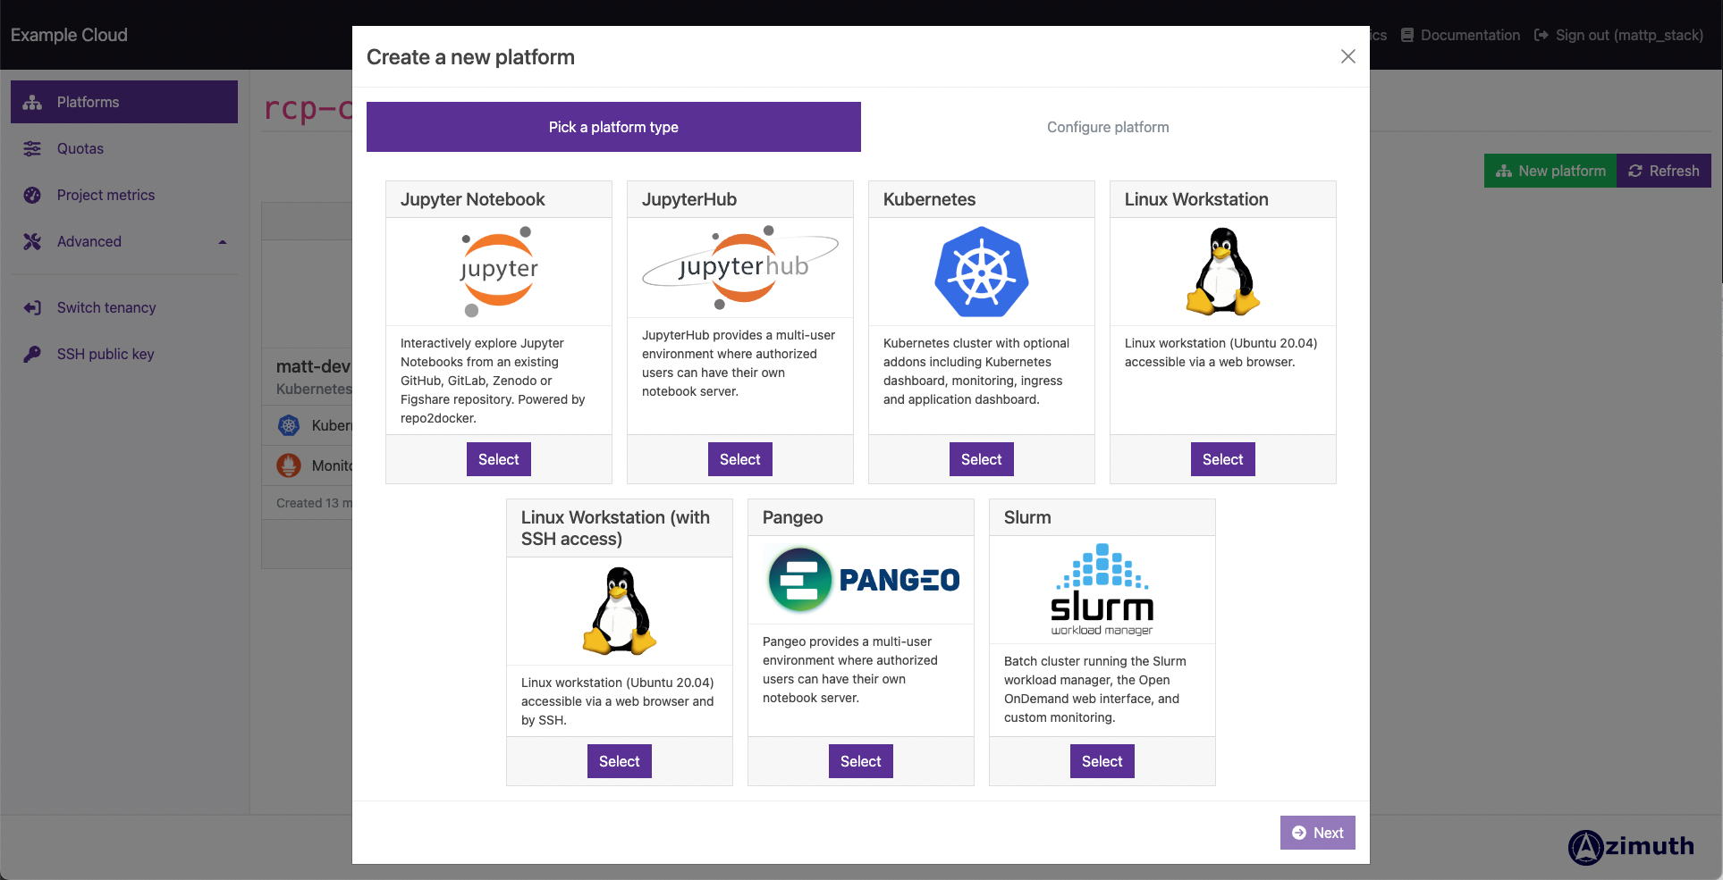The width and height of the screenshot is (1723, 880).
Task: Collapse the Advanced menu caret
Action: pos(223,241)
